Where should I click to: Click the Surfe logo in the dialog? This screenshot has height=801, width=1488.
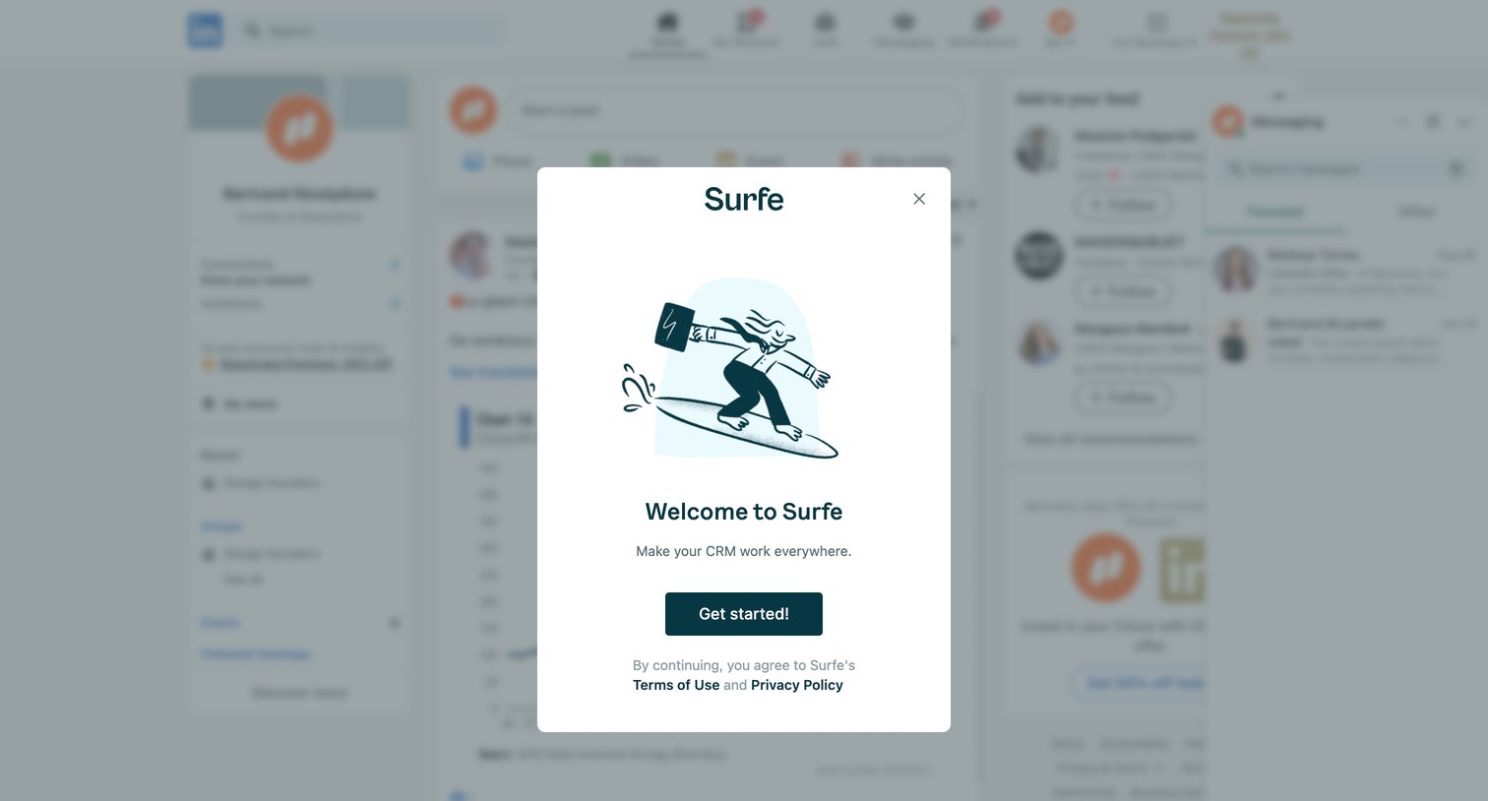tap(744, 199)
